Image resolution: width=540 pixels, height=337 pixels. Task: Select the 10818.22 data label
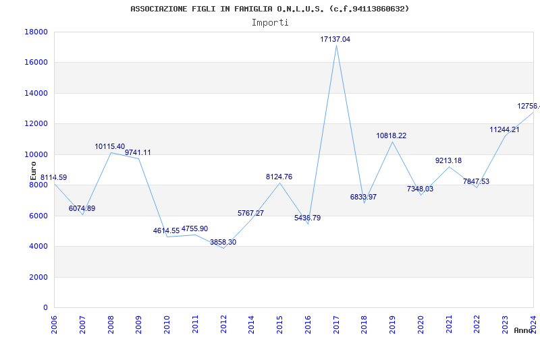coord(391,136)
